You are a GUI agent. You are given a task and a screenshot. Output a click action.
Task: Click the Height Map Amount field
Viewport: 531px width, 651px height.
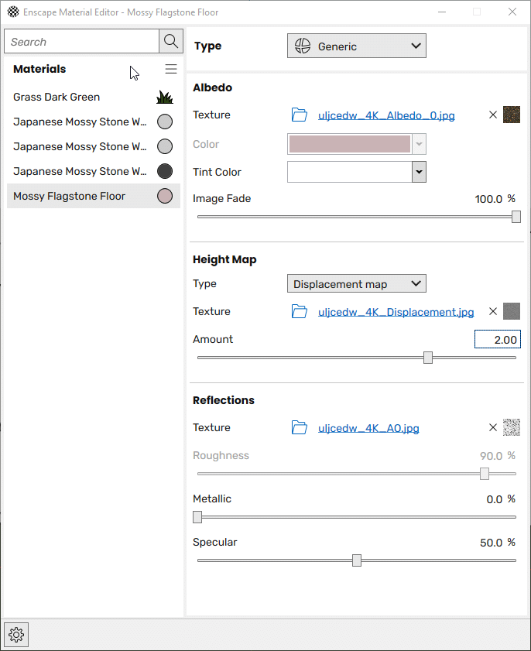pyautogui.click(x=497, y=339)
